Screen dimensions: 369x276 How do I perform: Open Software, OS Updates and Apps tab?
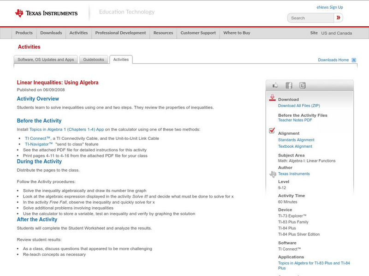coord(46,60)
